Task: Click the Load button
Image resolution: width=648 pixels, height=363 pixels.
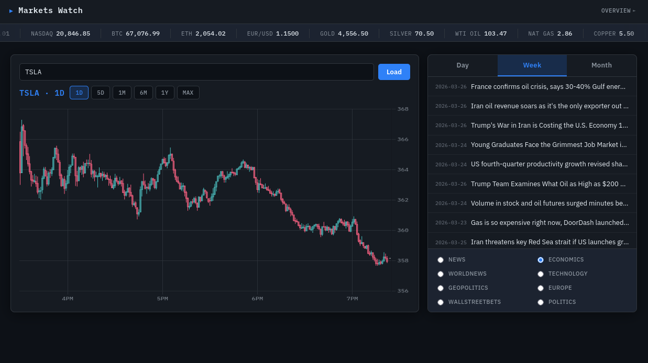Action: (394, 72)
